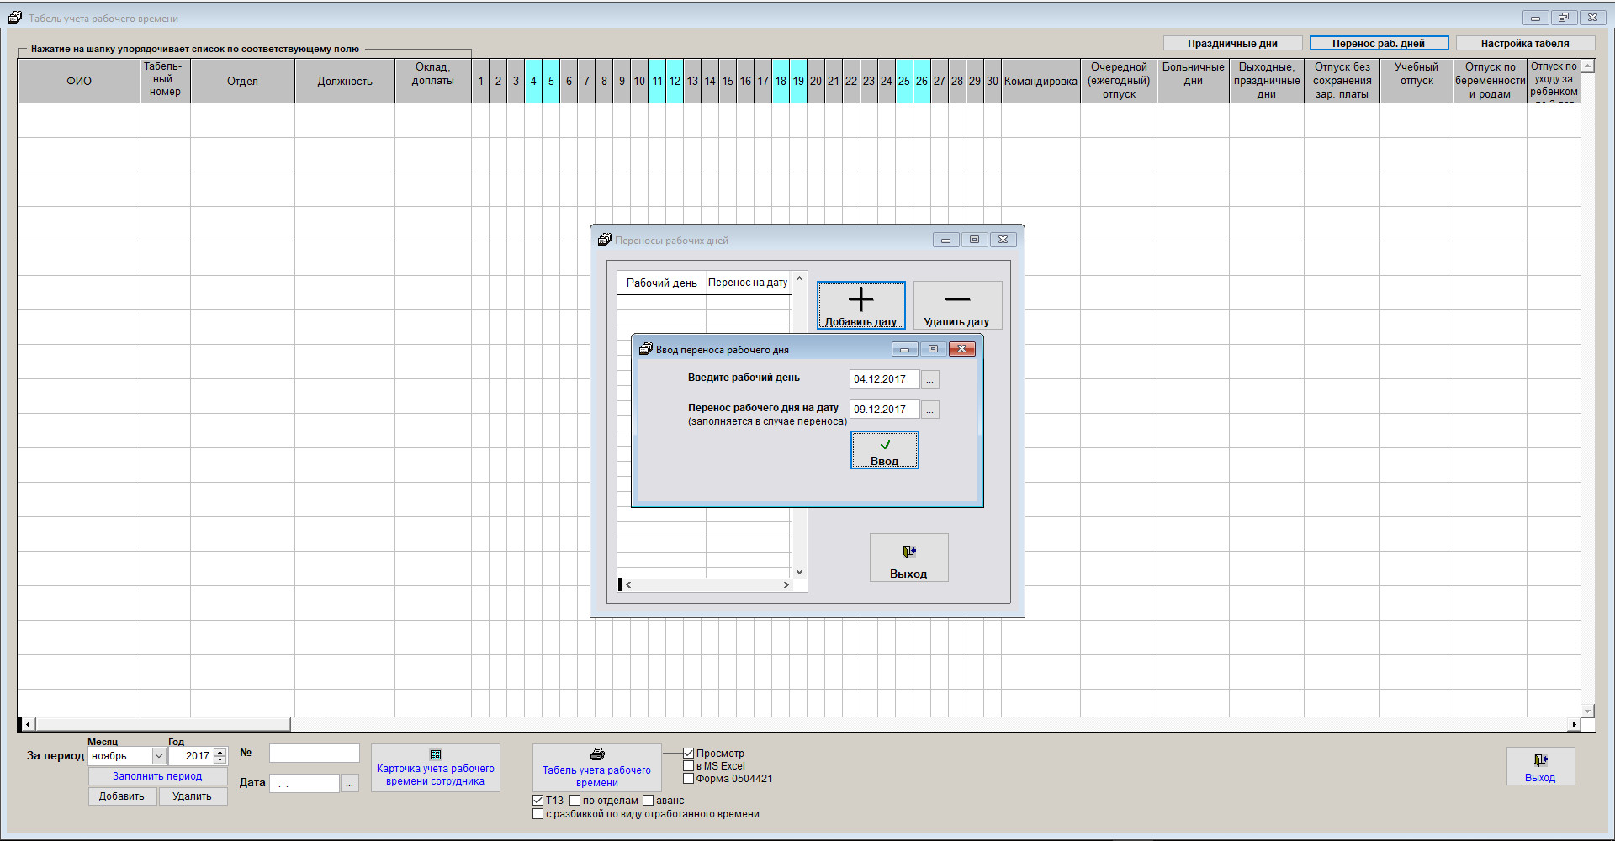
Task: Expand the Месяц dropdown showing ноябрь
Action: point(158,756)
